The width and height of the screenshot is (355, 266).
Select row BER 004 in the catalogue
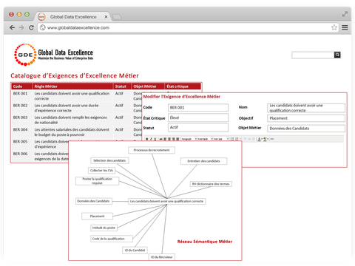click(x=76, y=132)
